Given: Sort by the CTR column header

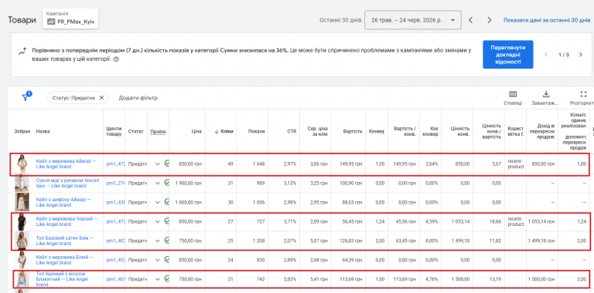Looking at the screenshot, I should (x=292, y=131).
